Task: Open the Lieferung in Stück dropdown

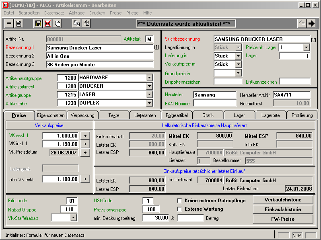Action: (x=238, y=56)
